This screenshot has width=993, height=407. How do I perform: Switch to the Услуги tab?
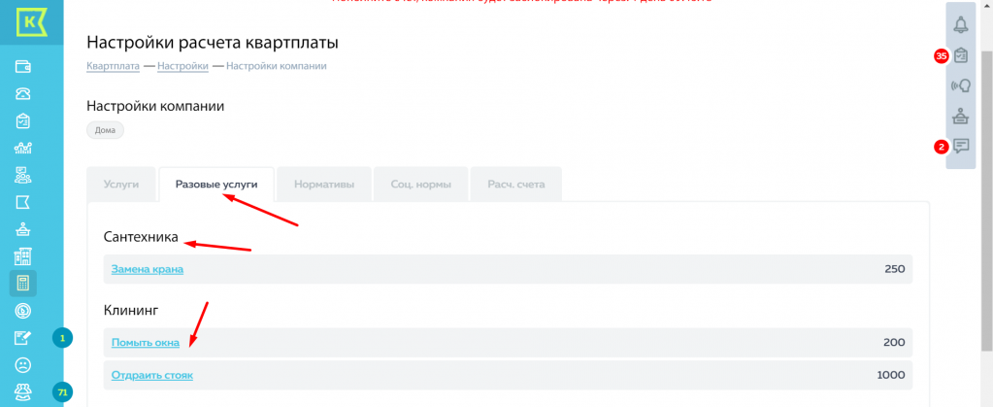[x=121, y=185]
